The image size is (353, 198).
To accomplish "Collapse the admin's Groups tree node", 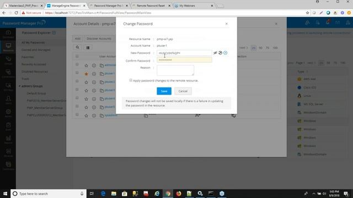I will coord(20,86).
